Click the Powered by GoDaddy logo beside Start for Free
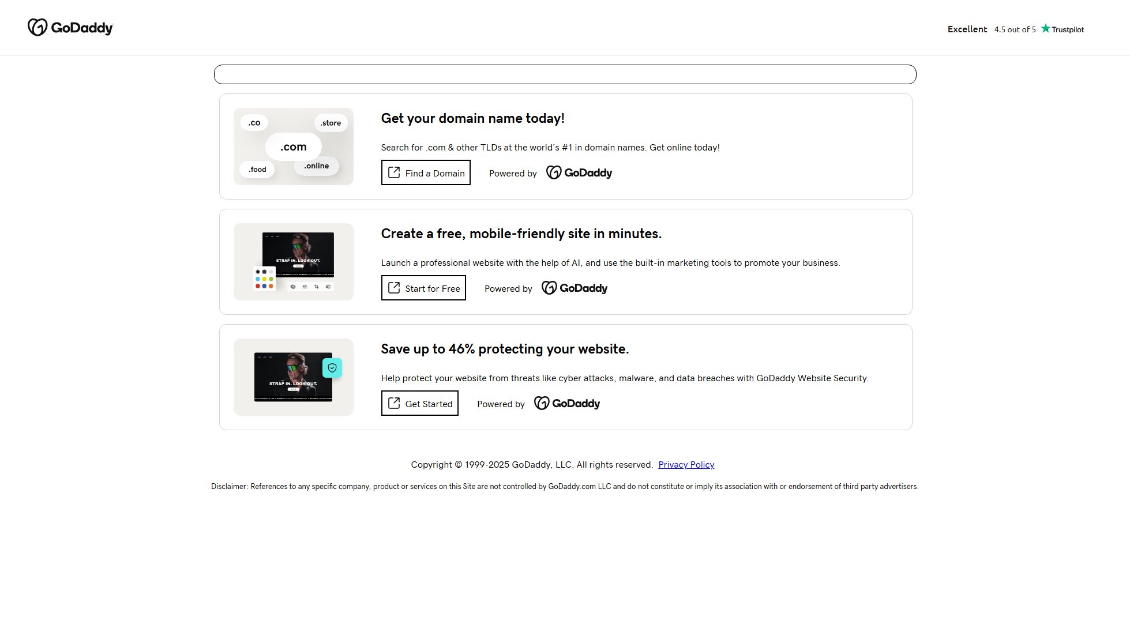The width and height of the screenshot is (1130, 643). [x=574, y=288]
